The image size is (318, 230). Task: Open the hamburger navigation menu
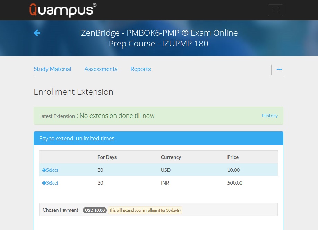275,10
